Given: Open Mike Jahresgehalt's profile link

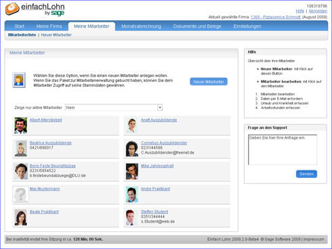Looking at the screenshot, I should 157,166.
